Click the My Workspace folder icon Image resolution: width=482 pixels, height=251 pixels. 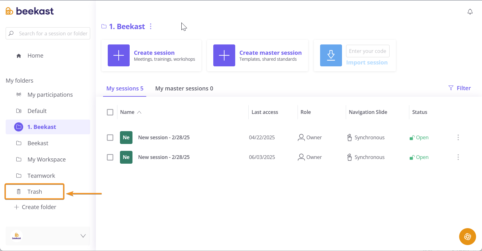(x=19, y=159)
